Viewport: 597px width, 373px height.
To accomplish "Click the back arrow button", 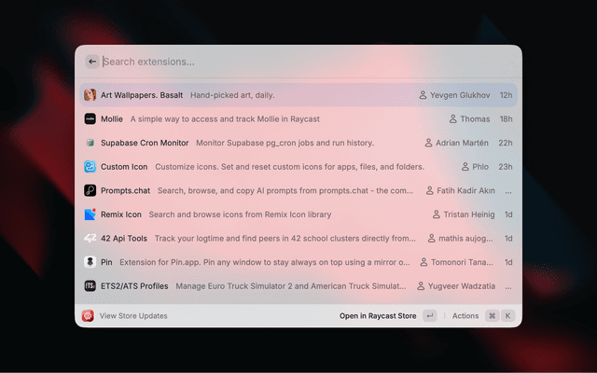I will (x=91, y=62).
